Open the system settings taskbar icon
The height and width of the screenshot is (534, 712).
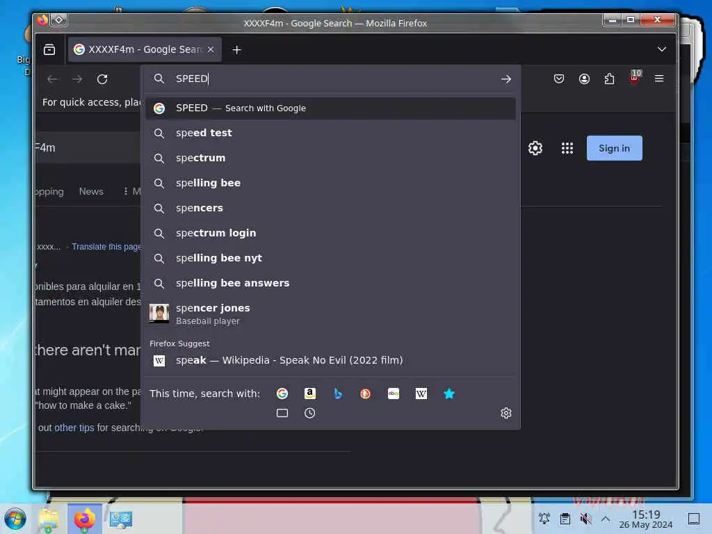121,519
